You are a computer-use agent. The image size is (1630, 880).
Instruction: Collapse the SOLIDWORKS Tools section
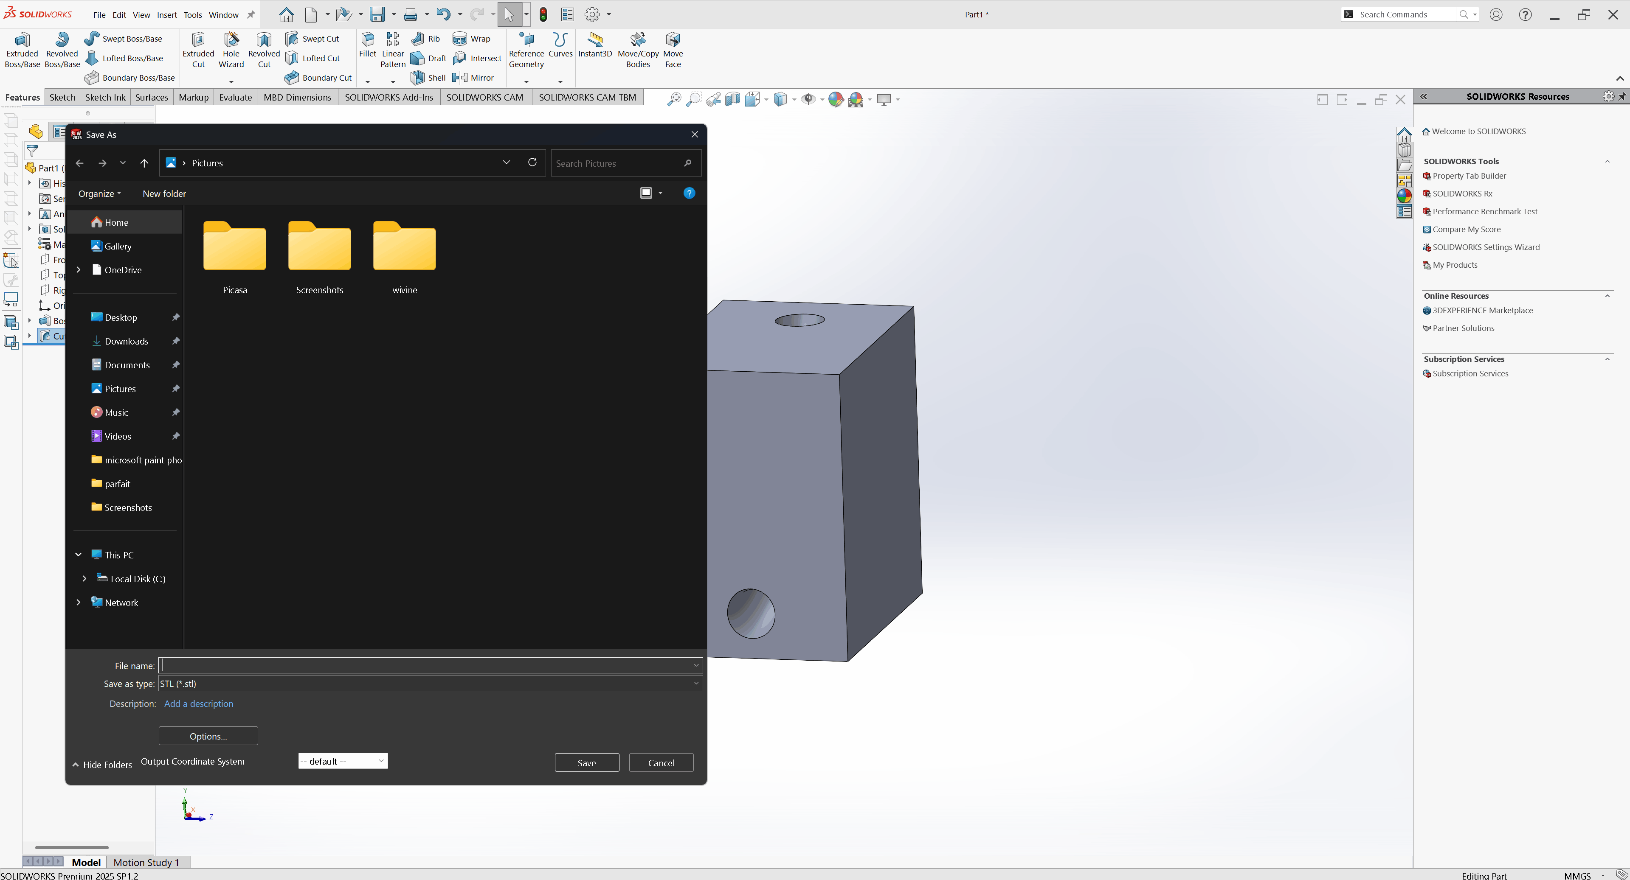1607,162
